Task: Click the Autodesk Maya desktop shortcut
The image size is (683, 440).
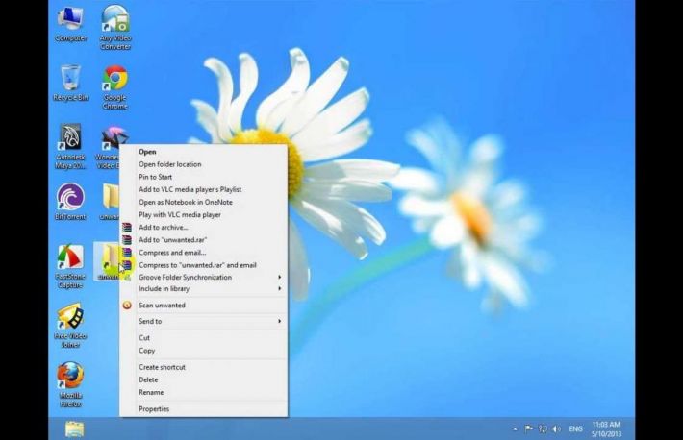Action: pos(70,140)
